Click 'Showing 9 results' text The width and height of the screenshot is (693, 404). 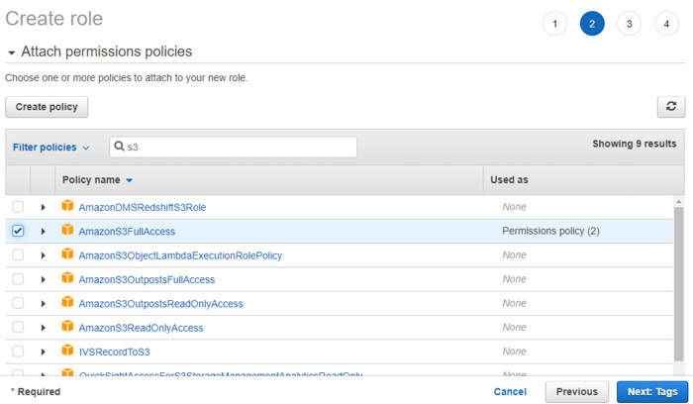tap(635, 144)
